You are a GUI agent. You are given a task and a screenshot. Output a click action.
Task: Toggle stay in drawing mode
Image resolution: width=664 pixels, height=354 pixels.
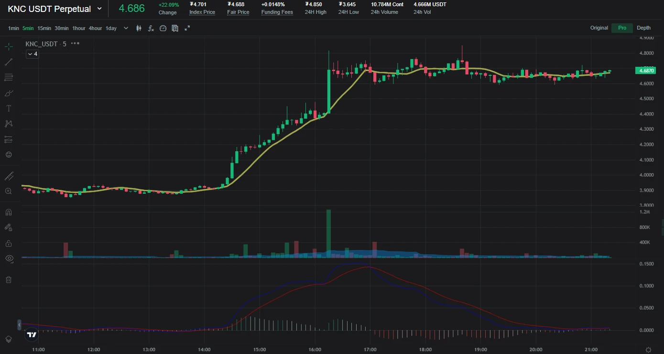(9, 228)
